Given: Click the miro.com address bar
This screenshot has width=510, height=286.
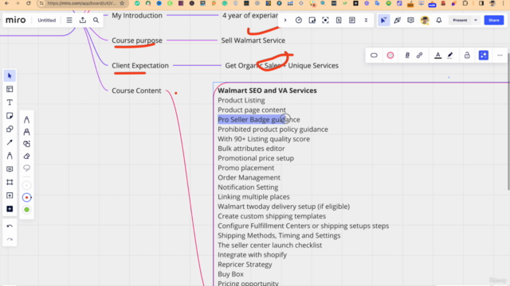Looking at the screenshot, I should (81, 3).
